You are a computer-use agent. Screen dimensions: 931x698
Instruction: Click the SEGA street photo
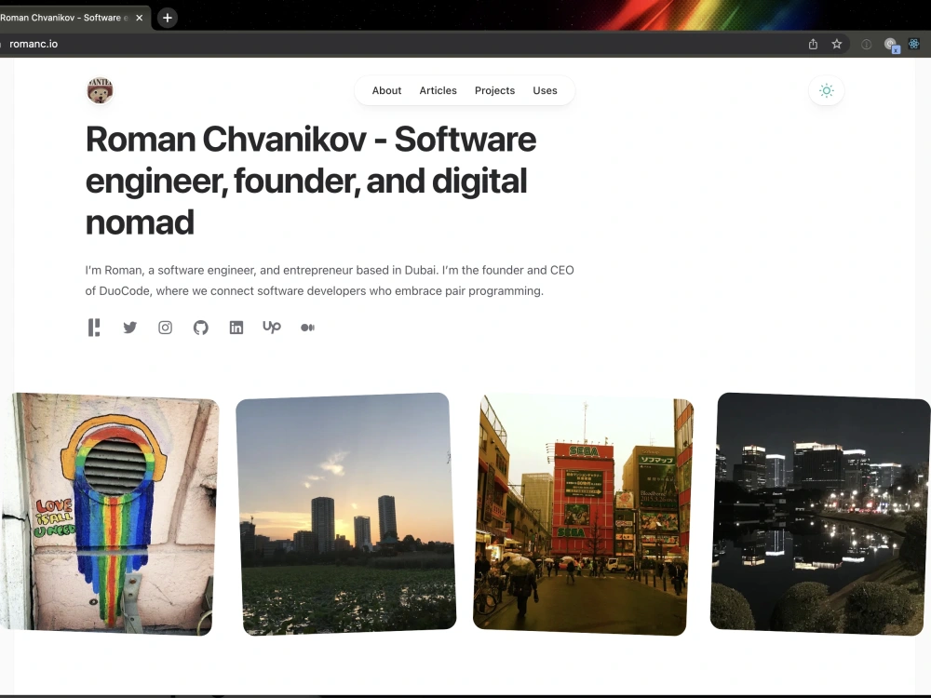pyautogui.click(x=583, y=514)
